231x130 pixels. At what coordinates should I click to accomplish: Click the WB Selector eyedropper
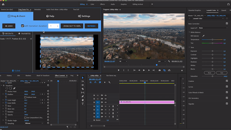(x=203, y=36)
